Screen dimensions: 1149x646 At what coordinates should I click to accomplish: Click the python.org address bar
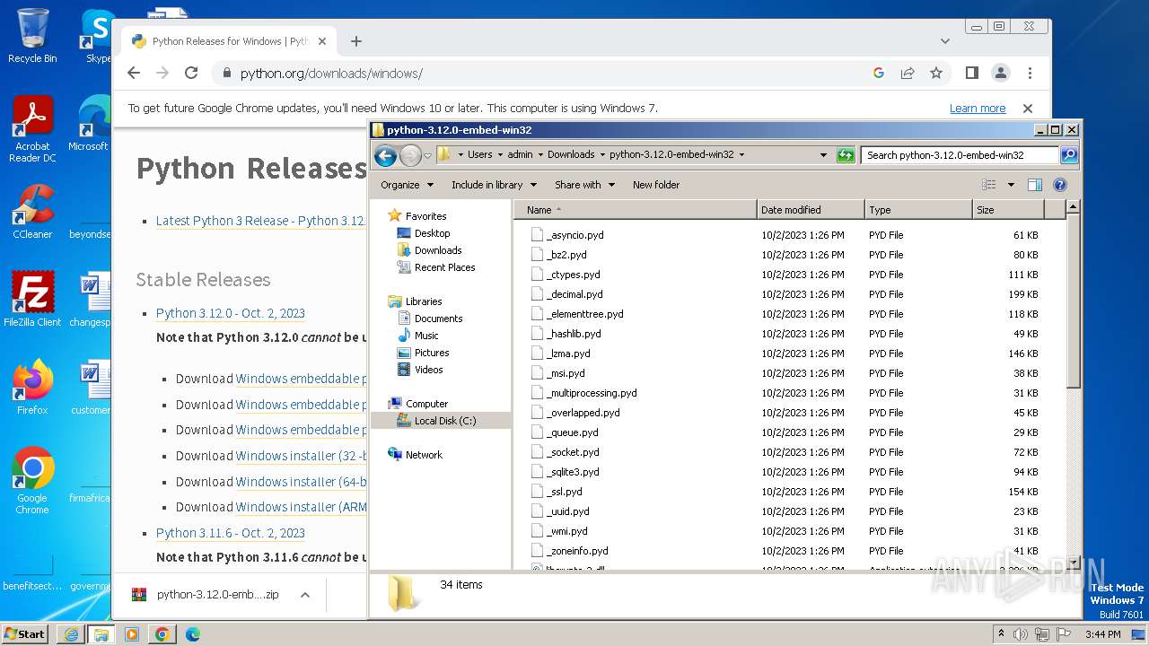pyautogui.click(x=539, y=74)
